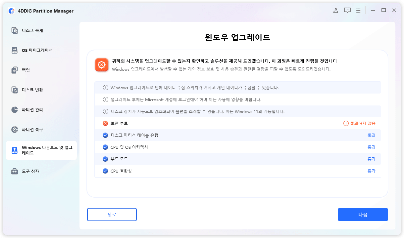
Task: Click the blue check icon for 부트 모드
Action: pyautogui.click(x=105, y=159)
